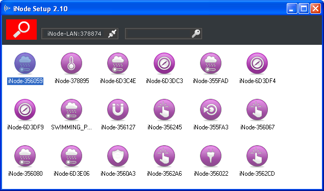Click the label text iNode-356245

point(165,127)
